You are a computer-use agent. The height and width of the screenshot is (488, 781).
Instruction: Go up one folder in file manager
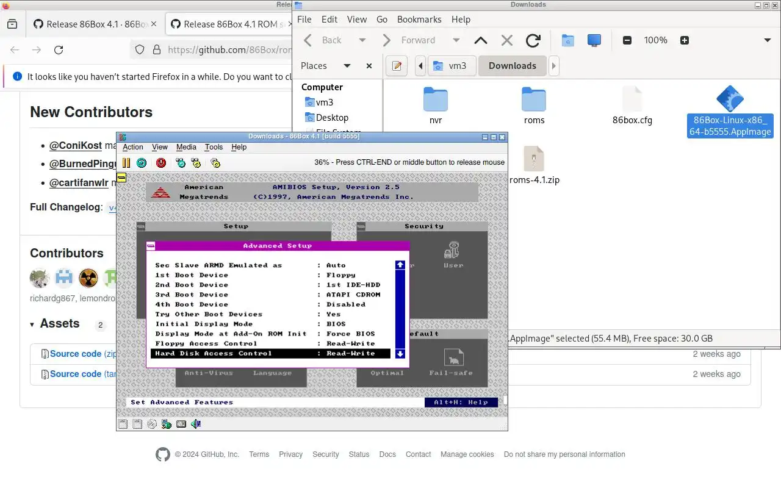(x=481, y=40)
